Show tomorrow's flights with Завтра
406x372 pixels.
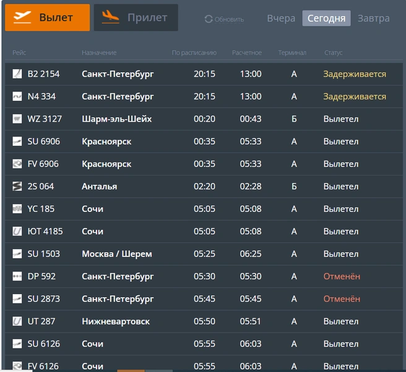(x=374, y=19)
